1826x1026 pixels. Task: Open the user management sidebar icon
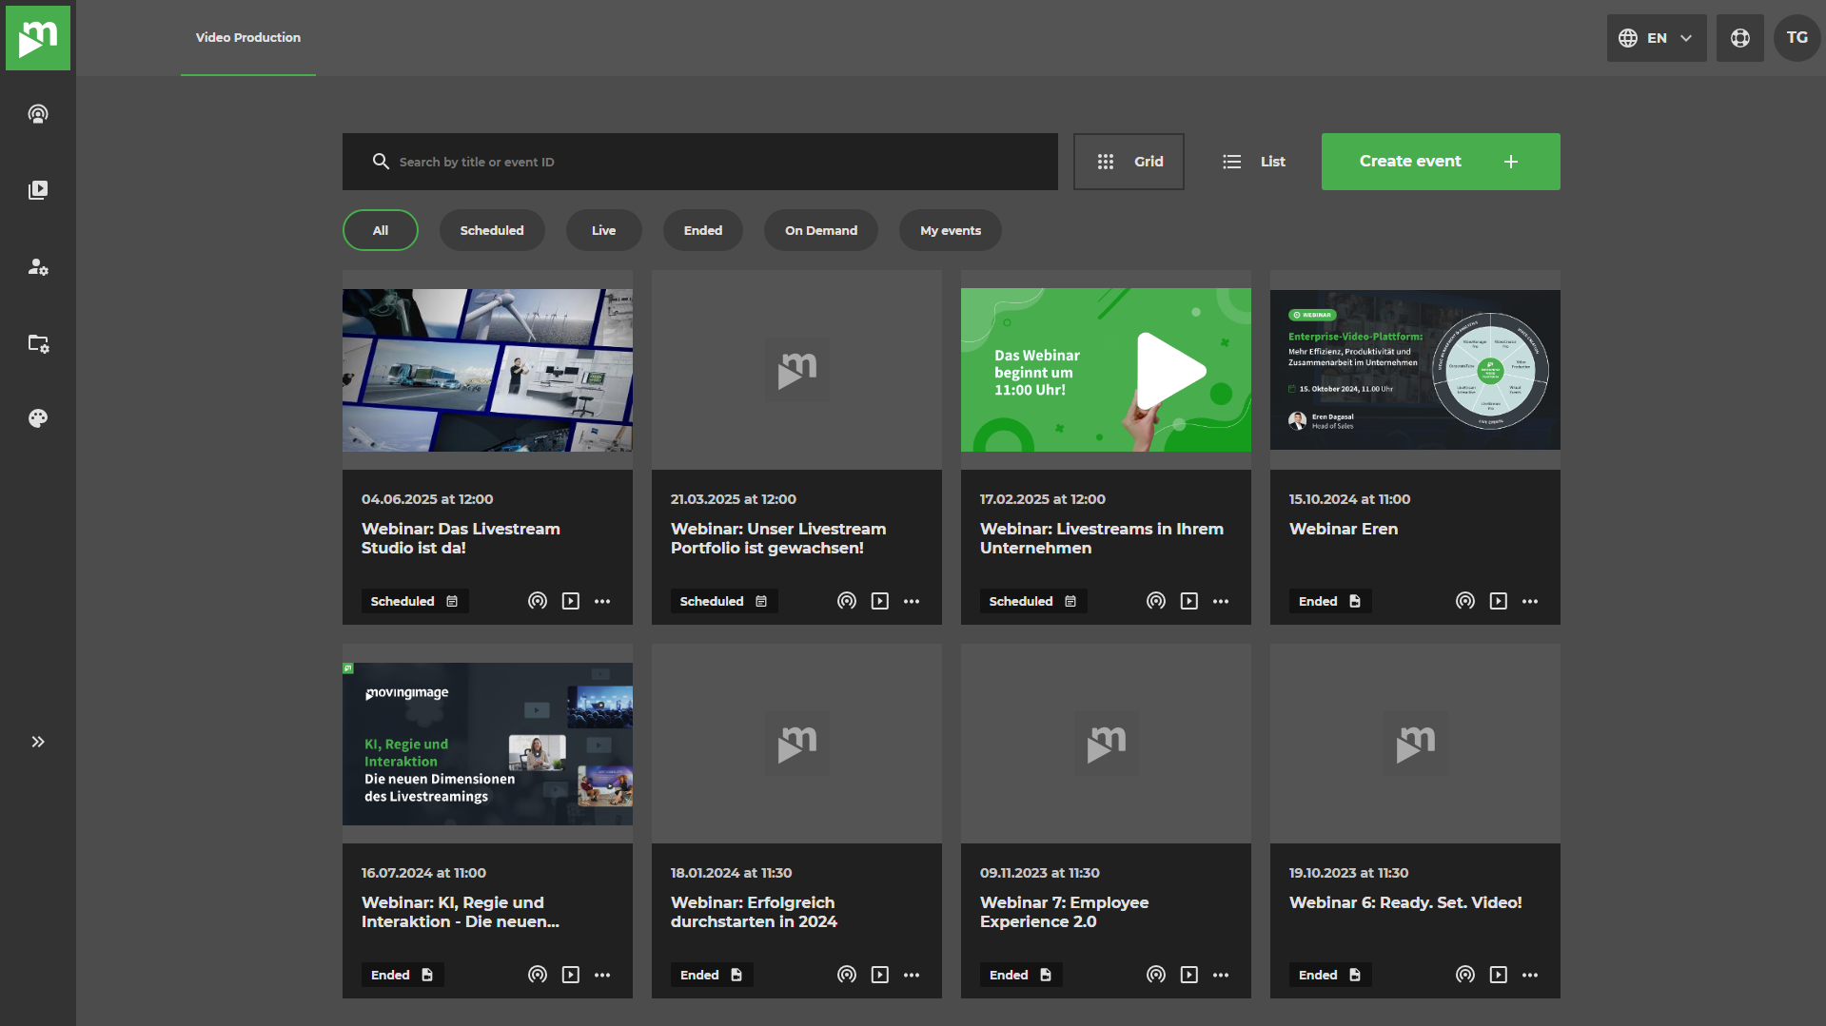[x=38, y=267]
